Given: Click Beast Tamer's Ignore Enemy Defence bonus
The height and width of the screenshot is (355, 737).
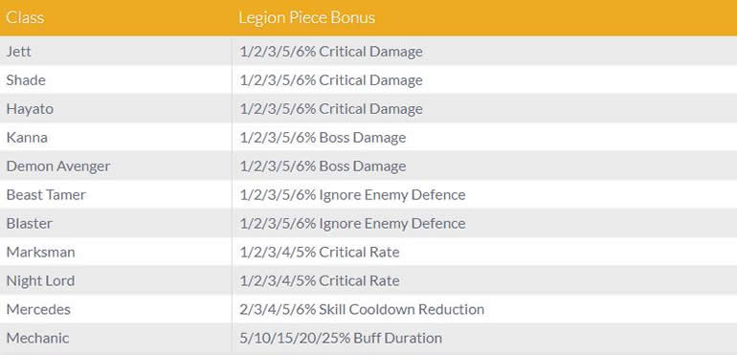Looking at the screenshot, I should pos(352,194).
